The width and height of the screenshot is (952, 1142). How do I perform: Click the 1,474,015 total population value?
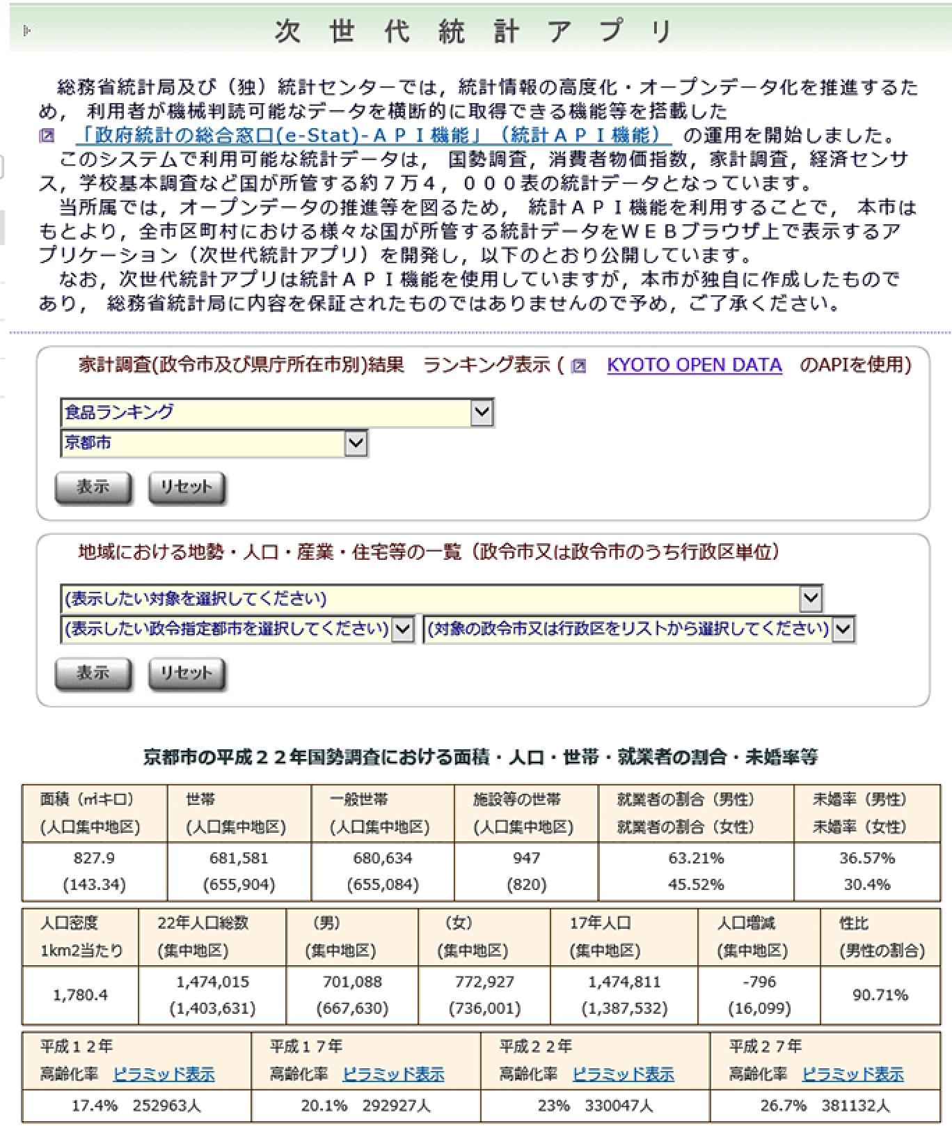pyautogui.click(x=212, y=982)
